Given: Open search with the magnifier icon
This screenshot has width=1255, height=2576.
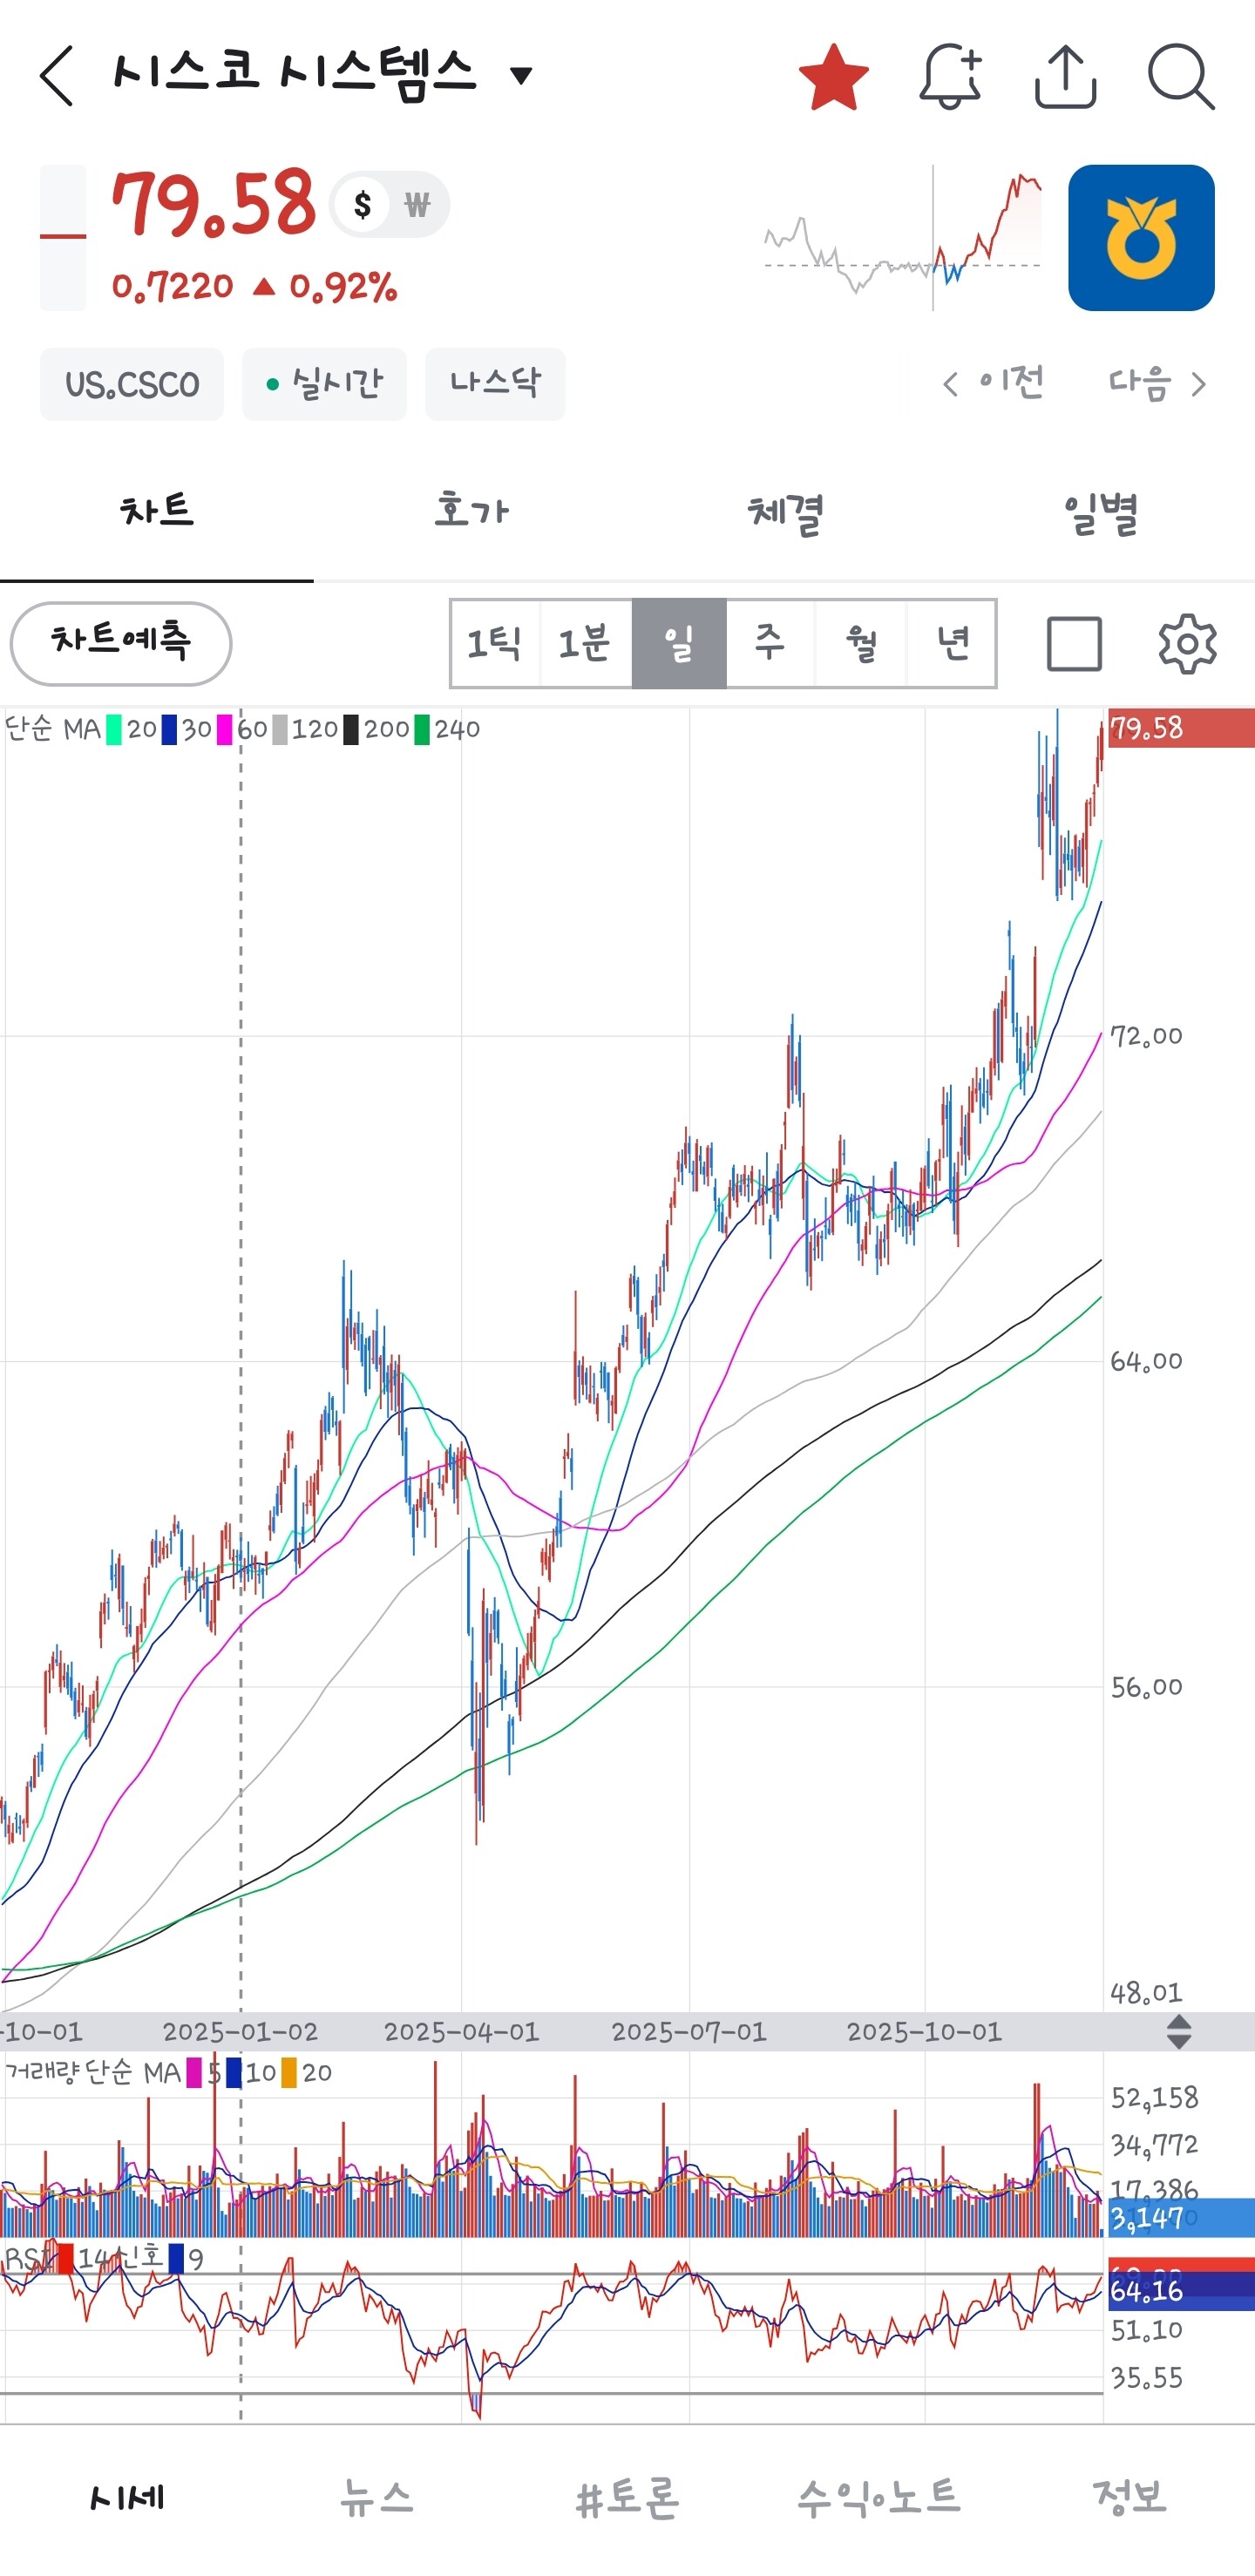Looking at the screenshot, I should coord(1181,76).
